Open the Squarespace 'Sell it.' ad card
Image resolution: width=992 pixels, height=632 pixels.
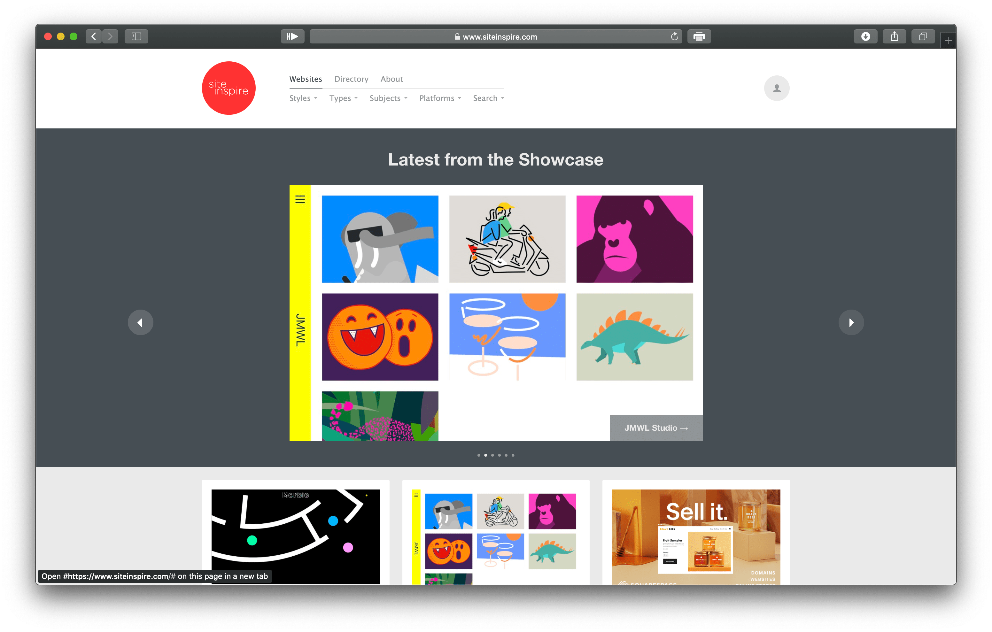click(696, 536)
